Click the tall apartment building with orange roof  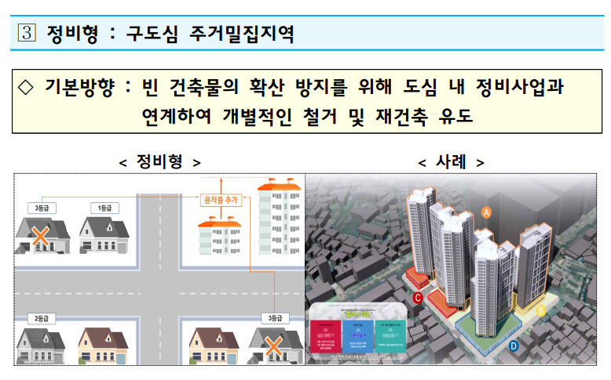pos(280,216)
